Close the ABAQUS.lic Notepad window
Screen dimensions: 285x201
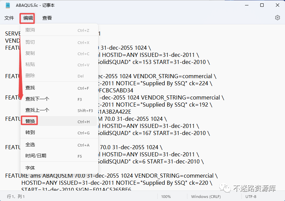277,5
